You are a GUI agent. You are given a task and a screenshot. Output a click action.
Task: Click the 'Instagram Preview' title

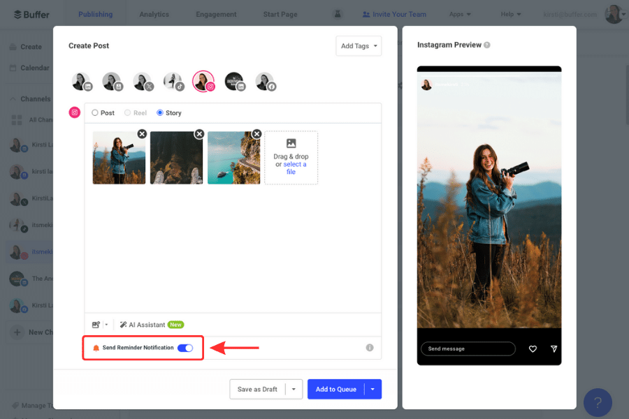(x=449, y=45)
